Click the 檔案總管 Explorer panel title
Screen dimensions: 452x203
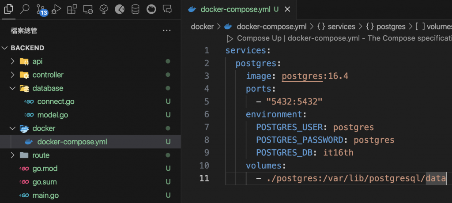point(24,30)
